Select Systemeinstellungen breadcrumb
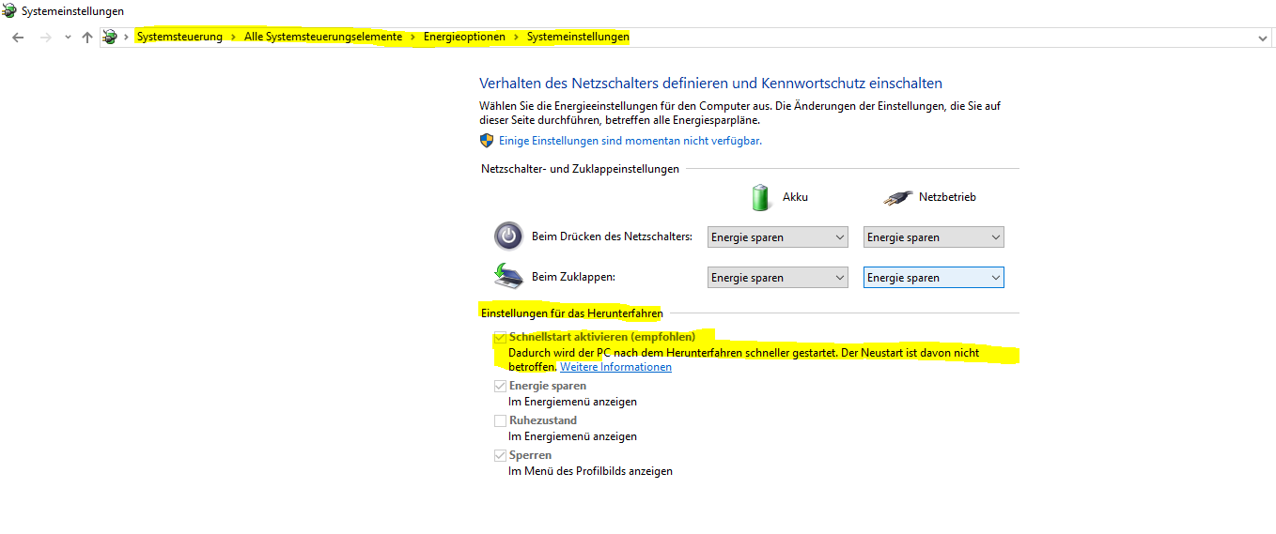This screenshot has width=1276, height=534. [x=578, y=37]
